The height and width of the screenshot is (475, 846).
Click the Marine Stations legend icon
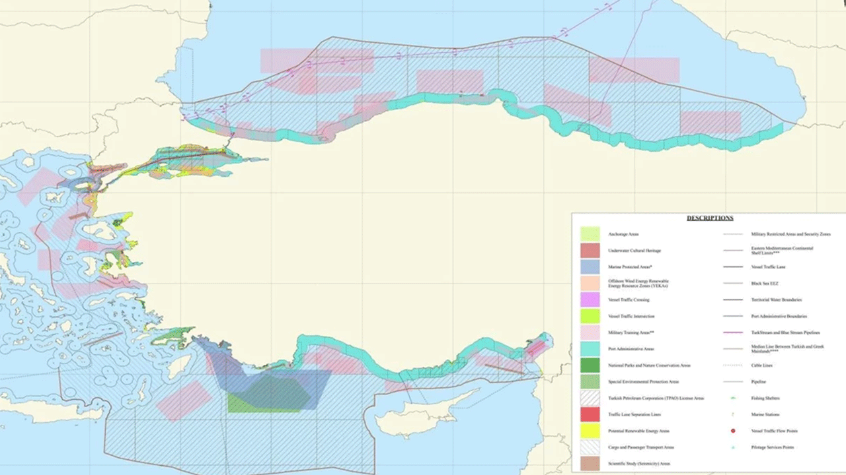[734, 414]
